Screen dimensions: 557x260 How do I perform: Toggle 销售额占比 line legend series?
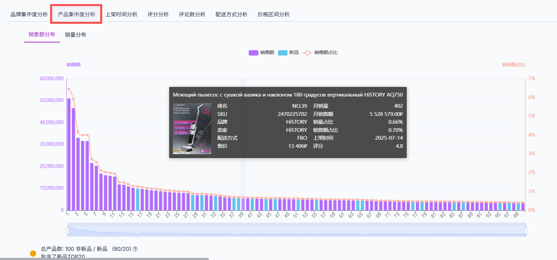[320, 53]
